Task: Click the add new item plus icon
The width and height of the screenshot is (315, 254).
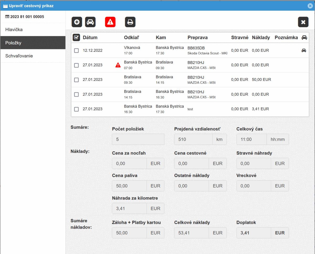Action: click(77, 22)
